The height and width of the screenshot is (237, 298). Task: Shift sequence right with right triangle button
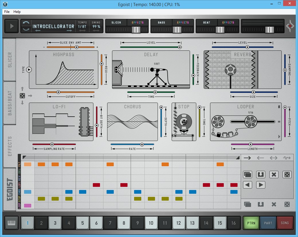pyautogui.click(x=260, y=185)
